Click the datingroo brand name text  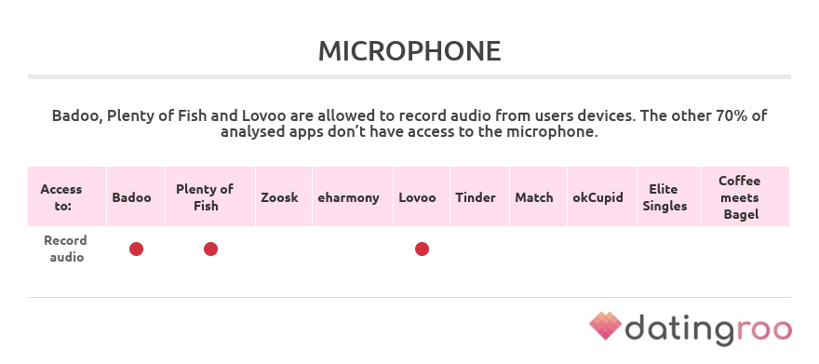[x=709, y=329]
